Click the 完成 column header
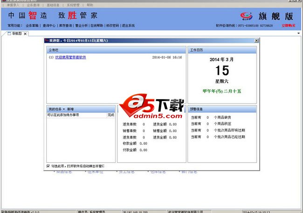Viewport: 303px width, 213px height. point(111,115)
